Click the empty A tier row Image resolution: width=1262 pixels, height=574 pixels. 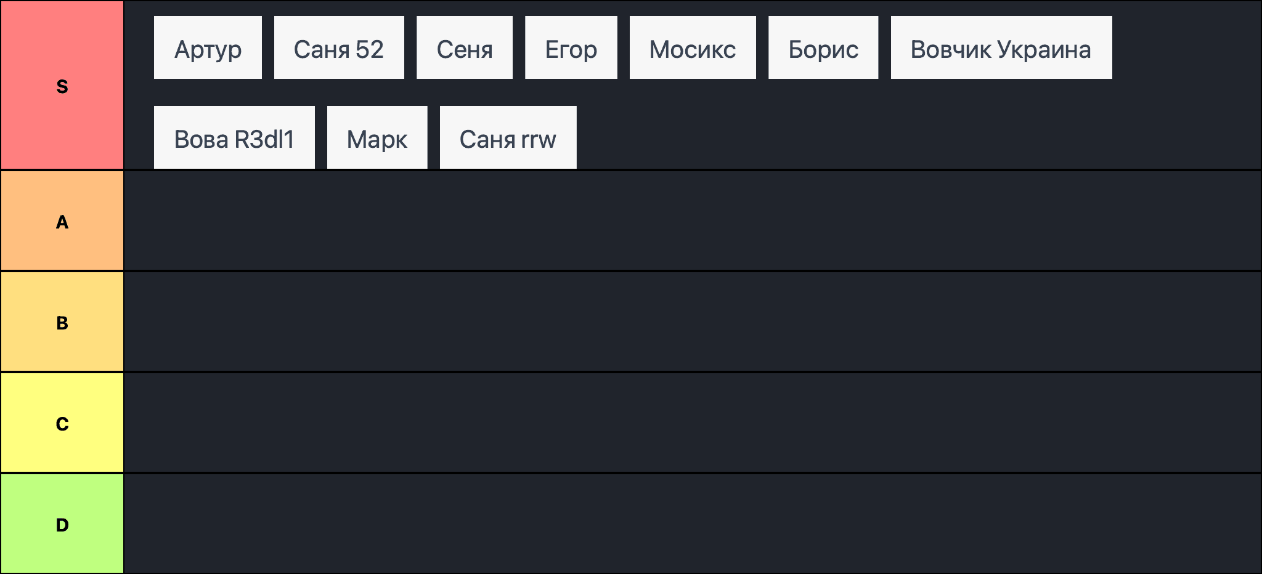tap(691, 221)
